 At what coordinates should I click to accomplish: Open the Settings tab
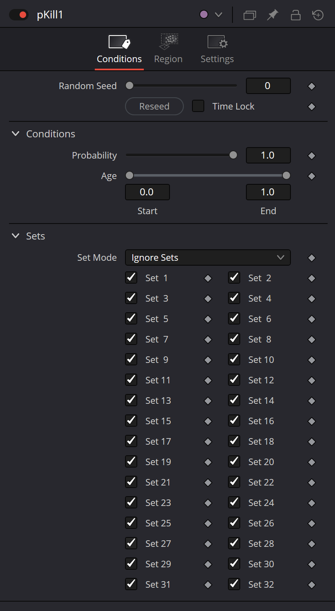click(x=217, y=49)
